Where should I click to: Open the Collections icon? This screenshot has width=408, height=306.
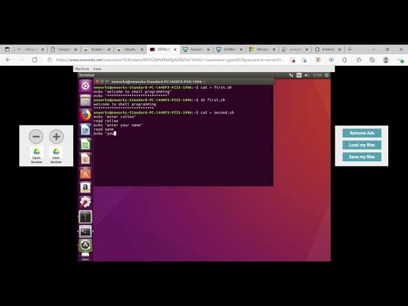click(372, 60)
